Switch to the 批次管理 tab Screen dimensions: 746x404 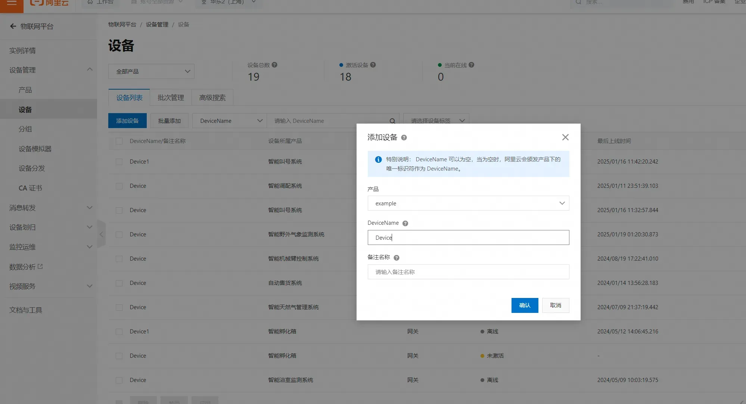pyautogui.click(x=171, y=97)
